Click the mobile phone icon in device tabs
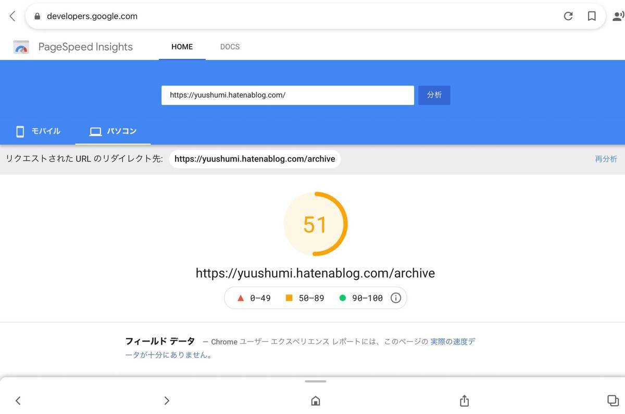This screenshot has width=625, height=414. tap(20, 131)
